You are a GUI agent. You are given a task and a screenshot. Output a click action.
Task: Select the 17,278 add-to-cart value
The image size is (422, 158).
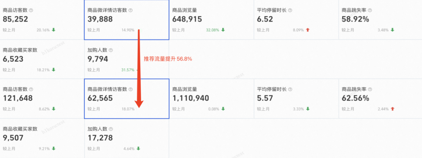tap(100, 138)
